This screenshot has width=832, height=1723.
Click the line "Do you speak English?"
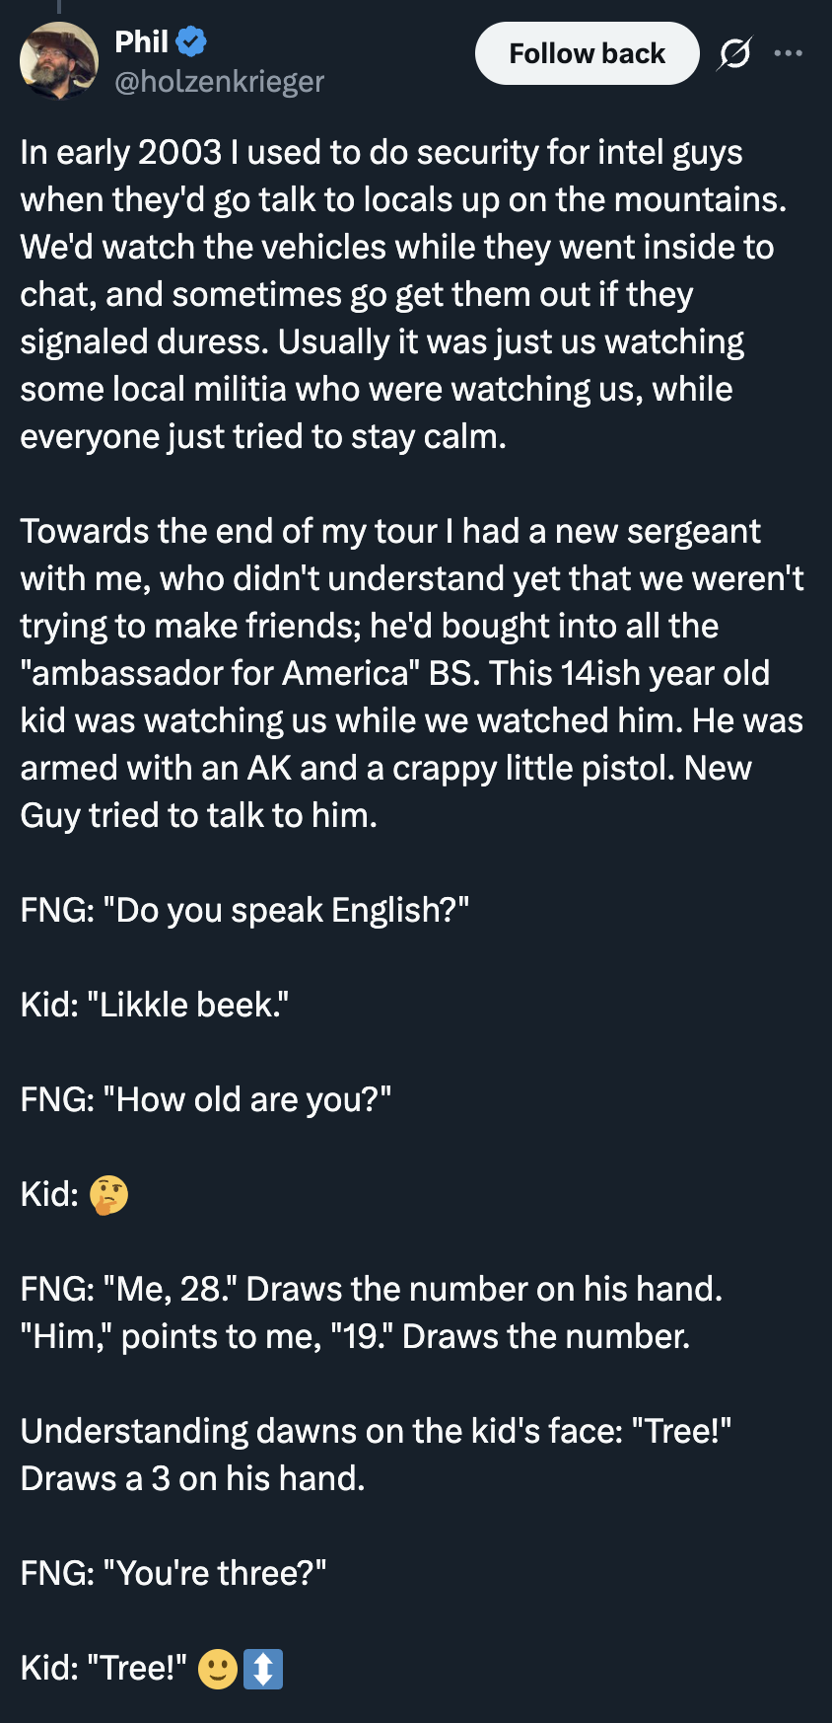click(x=244, y=910)
